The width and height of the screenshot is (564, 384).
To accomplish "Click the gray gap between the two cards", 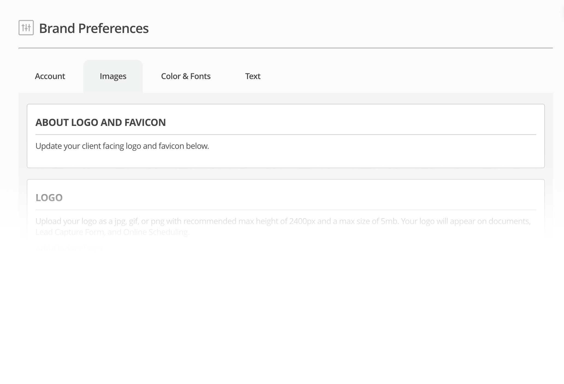I will (286, 174).
